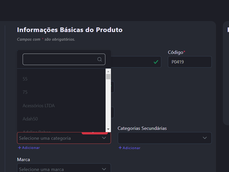This screenshot has height=172, width=229.
Task: Click the Adicionar link below the category field
Action: 31,148
